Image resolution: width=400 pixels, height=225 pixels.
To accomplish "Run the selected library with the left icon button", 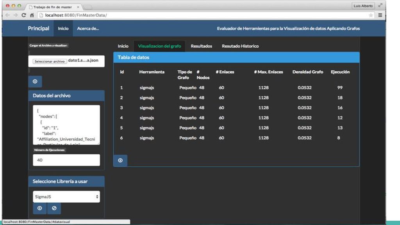I will (x=39, y=208).
